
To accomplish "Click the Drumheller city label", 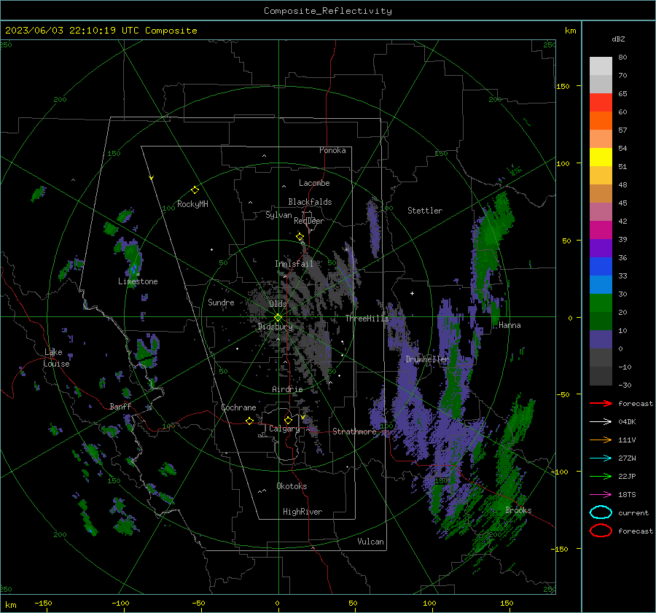I will point(427,359).
